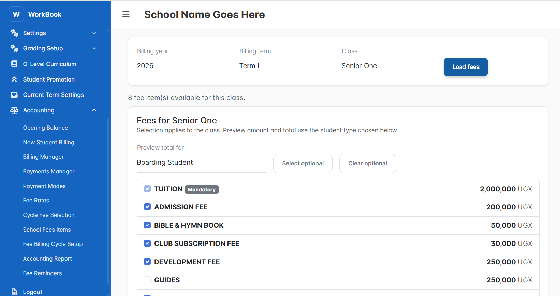Click the Settings gears icon
560x296 pixels.
click(x=14, y=33)
